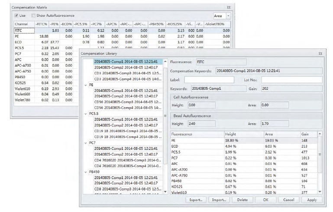Click the Gain field showing 202

(292, 89)
